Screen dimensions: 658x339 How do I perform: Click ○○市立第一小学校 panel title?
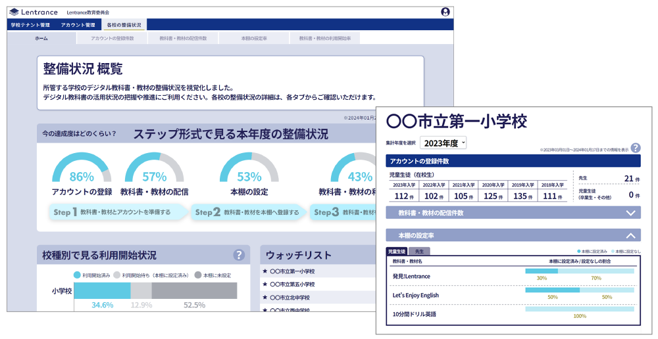[x=457, y=122]
